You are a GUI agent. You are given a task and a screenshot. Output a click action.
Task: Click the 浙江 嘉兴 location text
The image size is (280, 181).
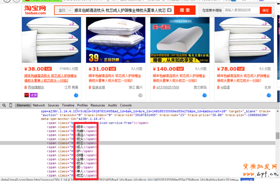point(135,87)
